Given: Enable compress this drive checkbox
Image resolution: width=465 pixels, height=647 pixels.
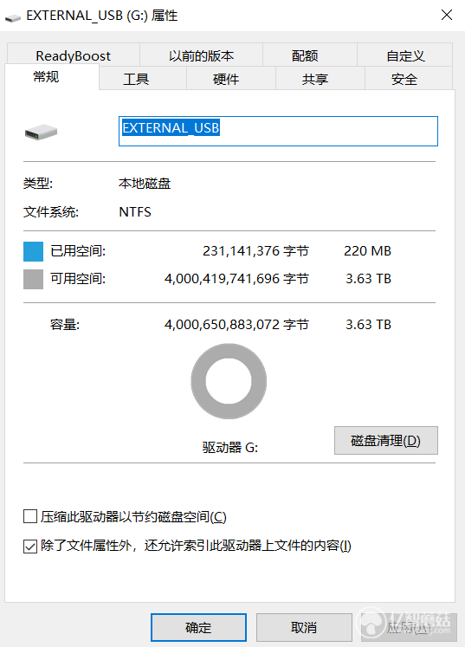Looking at the screenshot, I should 30,516.
